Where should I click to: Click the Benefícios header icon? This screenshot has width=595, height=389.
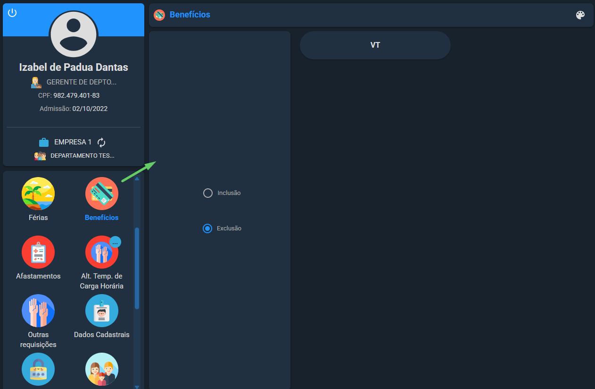(159, 15)
